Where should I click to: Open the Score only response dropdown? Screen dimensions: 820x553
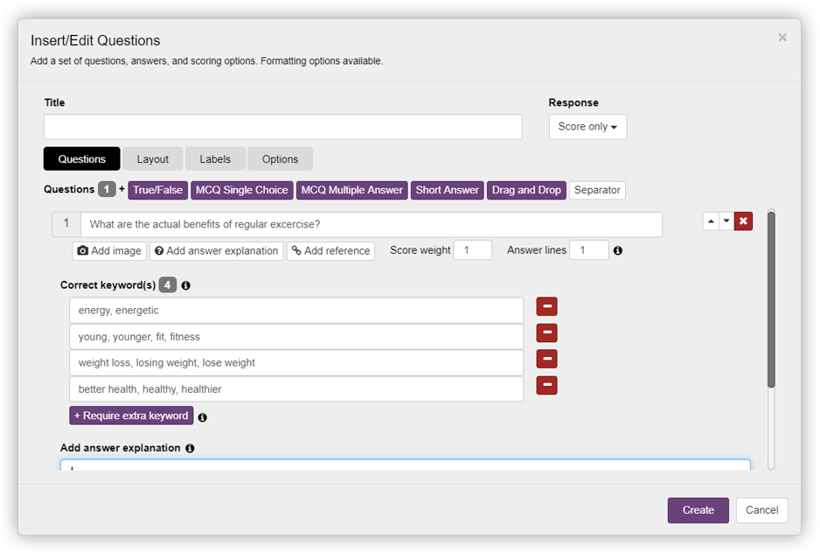click(587, 127)
